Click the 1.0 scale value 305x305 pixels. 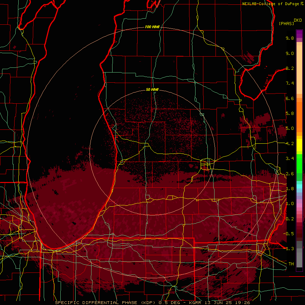coord(290,204)
